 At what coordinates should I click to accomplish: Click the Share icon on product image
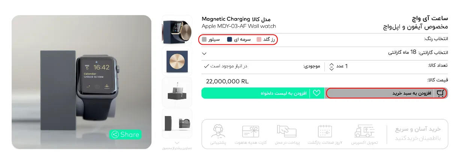115,134
